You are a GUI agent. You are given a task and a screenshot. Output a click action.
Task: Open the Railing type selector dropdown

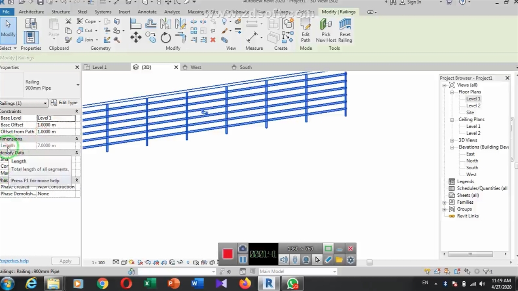click(x=78, y=85)
